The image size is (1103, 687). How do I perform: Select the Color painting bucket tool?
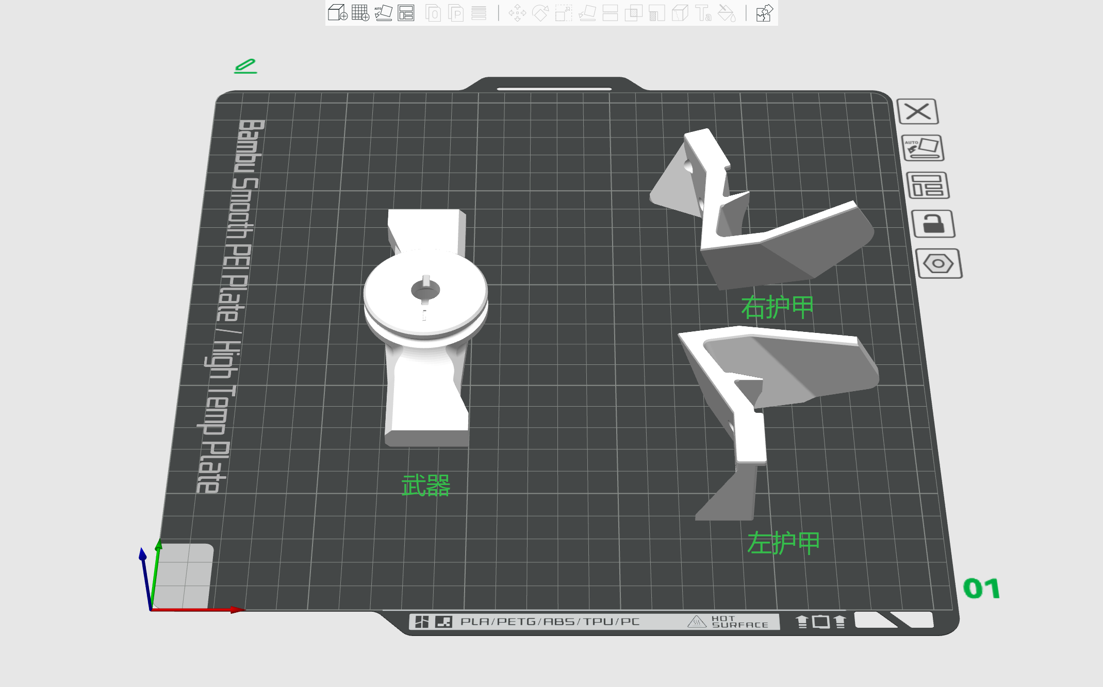[727, 13]
